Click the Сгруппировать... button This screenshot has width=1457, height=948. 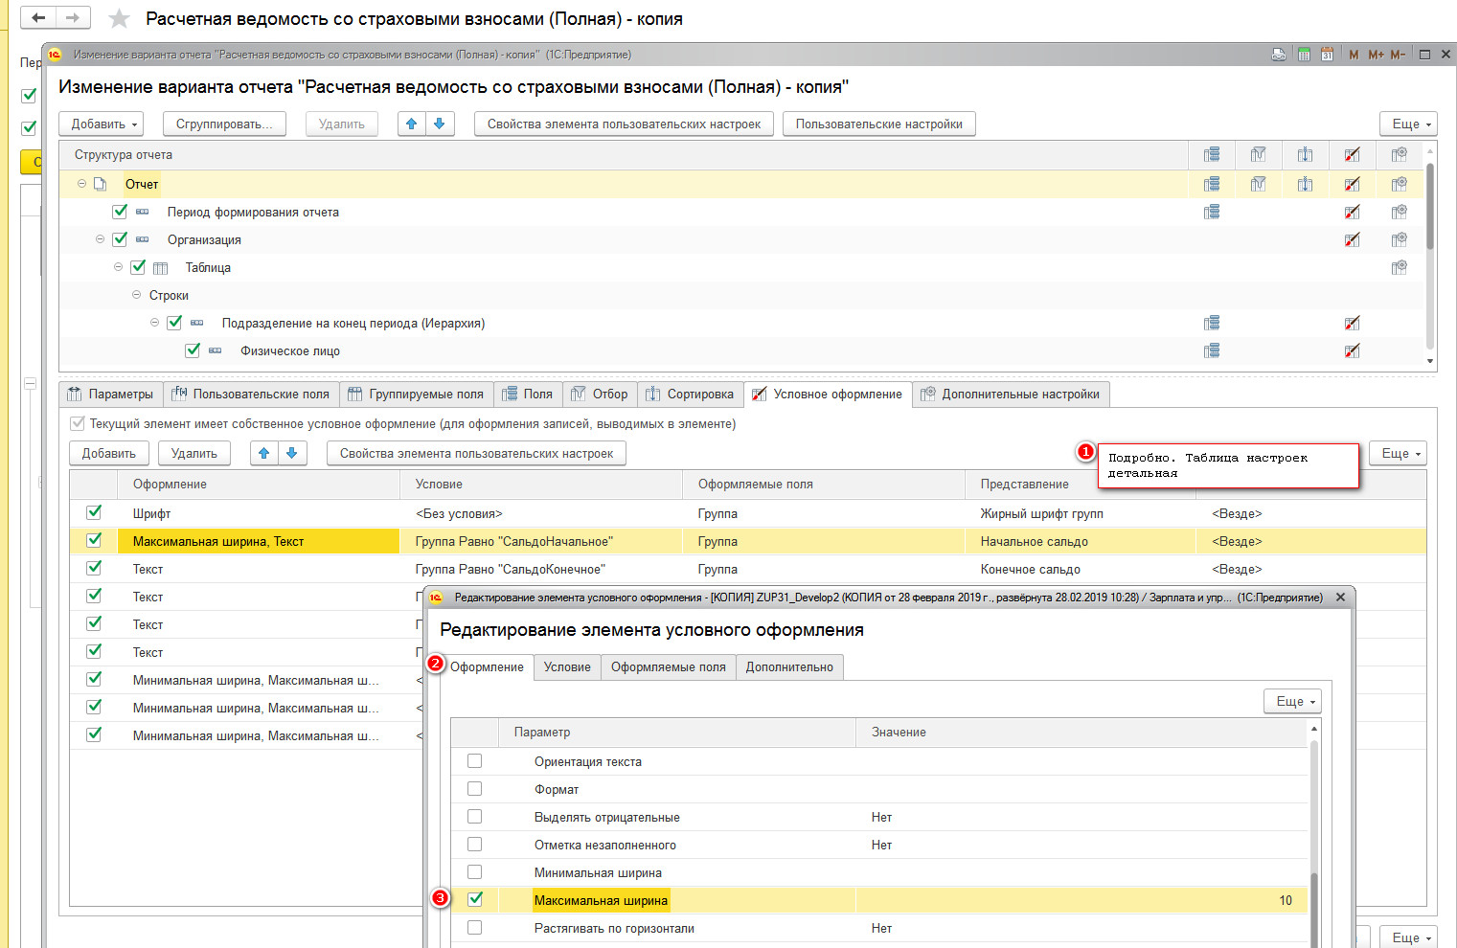coord(224,124)
